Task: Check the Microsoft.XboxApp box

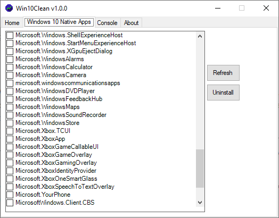Action: pyautogui.click(x=10, y=139)
